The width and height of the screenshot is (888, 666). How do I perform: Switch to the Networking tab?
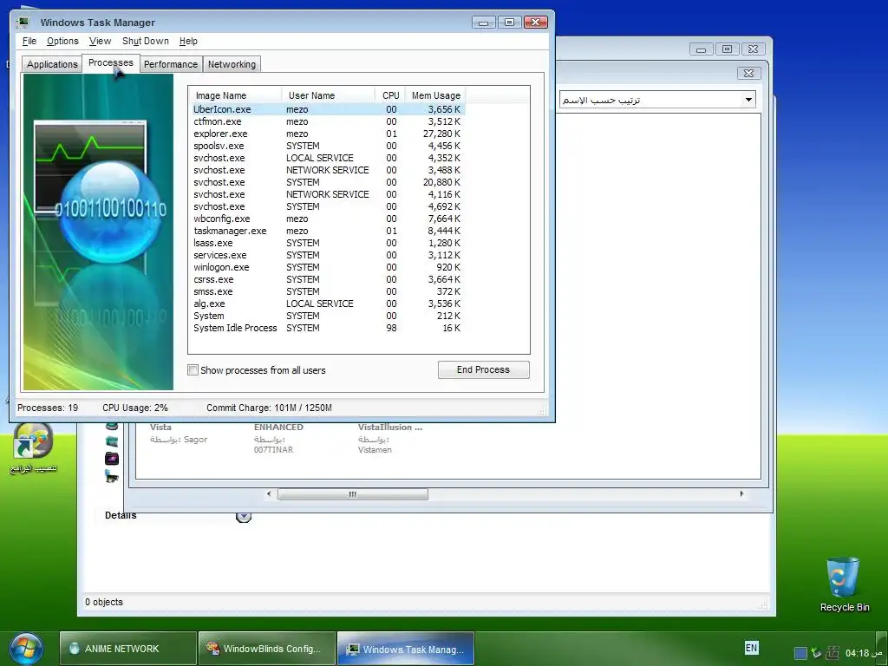click(x=232, y=64)
